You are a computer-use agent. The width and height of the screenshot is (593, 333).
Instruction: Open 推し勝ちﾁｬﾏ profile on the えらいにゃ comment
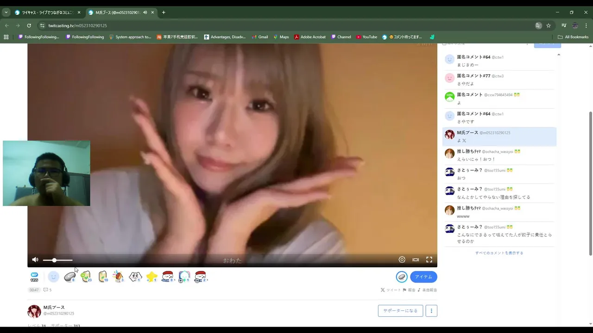pos(469,151)
